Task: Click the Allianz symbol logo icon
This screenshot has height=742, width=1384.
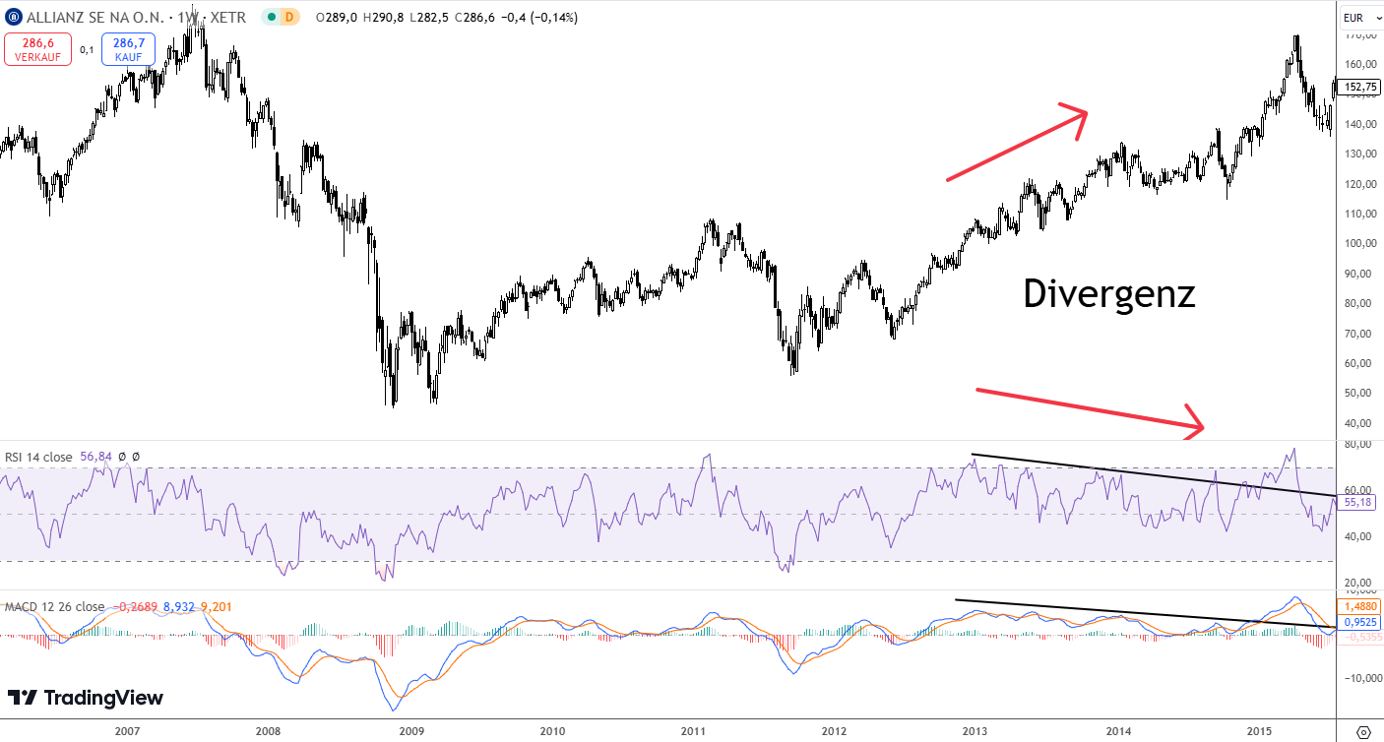Action: [12, 18]
